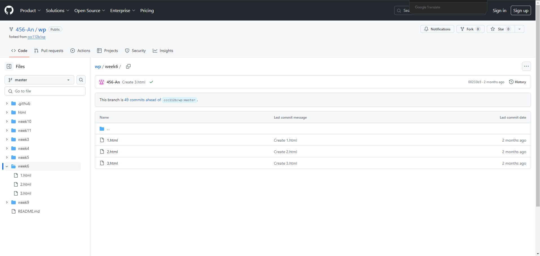This screenshot has height=256, width=540.
Task: Expand the week11 folder chevron
Action: pyautogui.click(x=7, y=130)
